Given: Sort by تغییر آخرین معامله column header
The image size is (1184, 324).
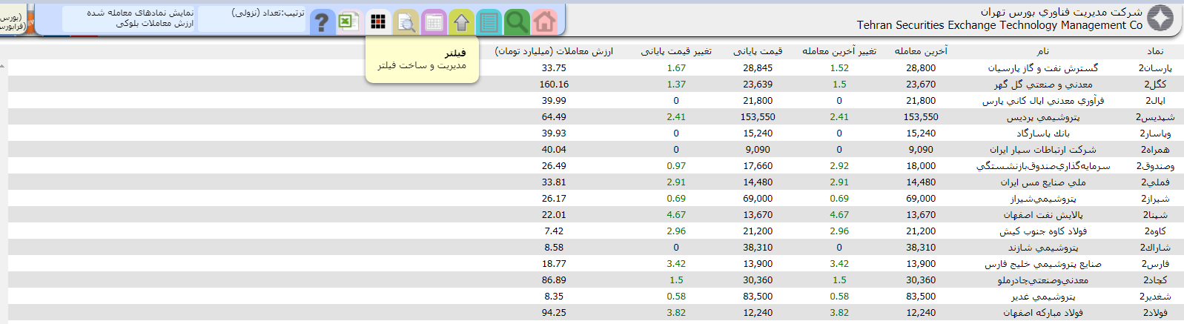Looking at the screenshot, I should [839, 51].
